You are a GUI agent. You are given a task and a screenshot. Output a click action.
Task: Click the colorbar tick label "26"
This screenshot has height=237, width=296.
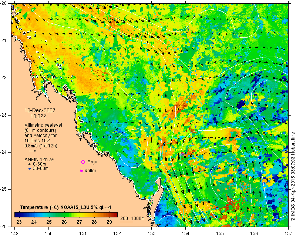coord(64,222)
